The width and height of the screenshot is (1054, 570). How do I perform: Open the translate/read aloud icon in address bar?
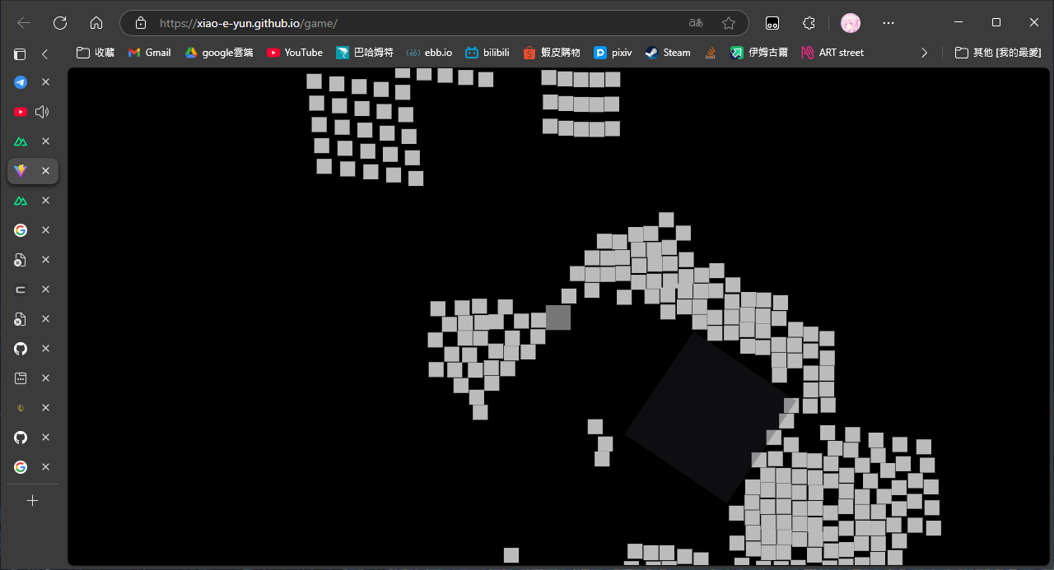(x=696, y=23)
